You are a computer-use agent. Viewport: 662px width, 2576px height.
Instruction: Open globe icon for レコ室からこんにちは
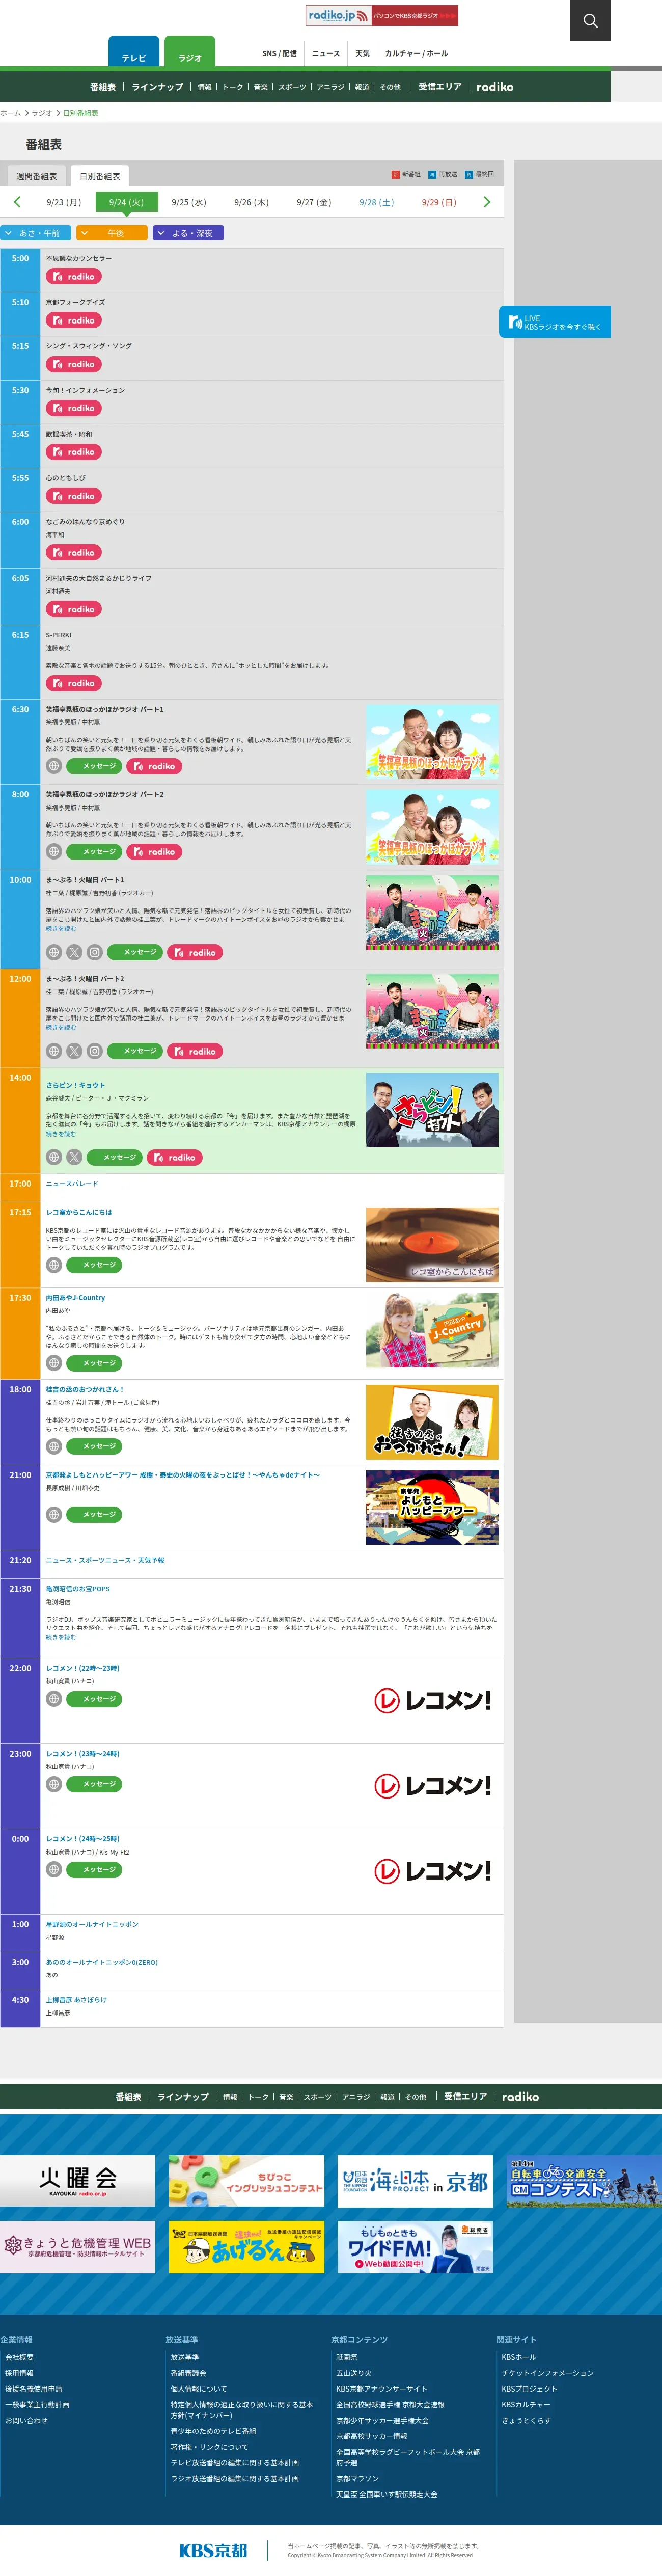(54, 1265)
